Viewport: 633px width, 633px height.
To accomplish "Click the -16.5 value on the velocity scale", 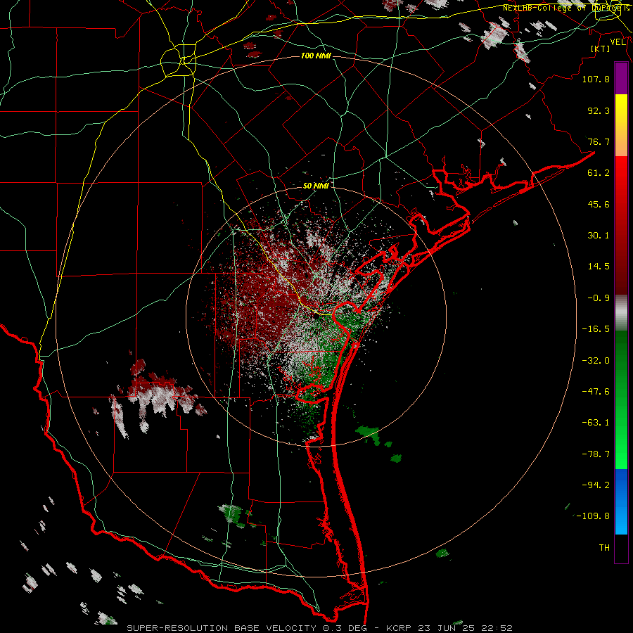I will [596, 329].
